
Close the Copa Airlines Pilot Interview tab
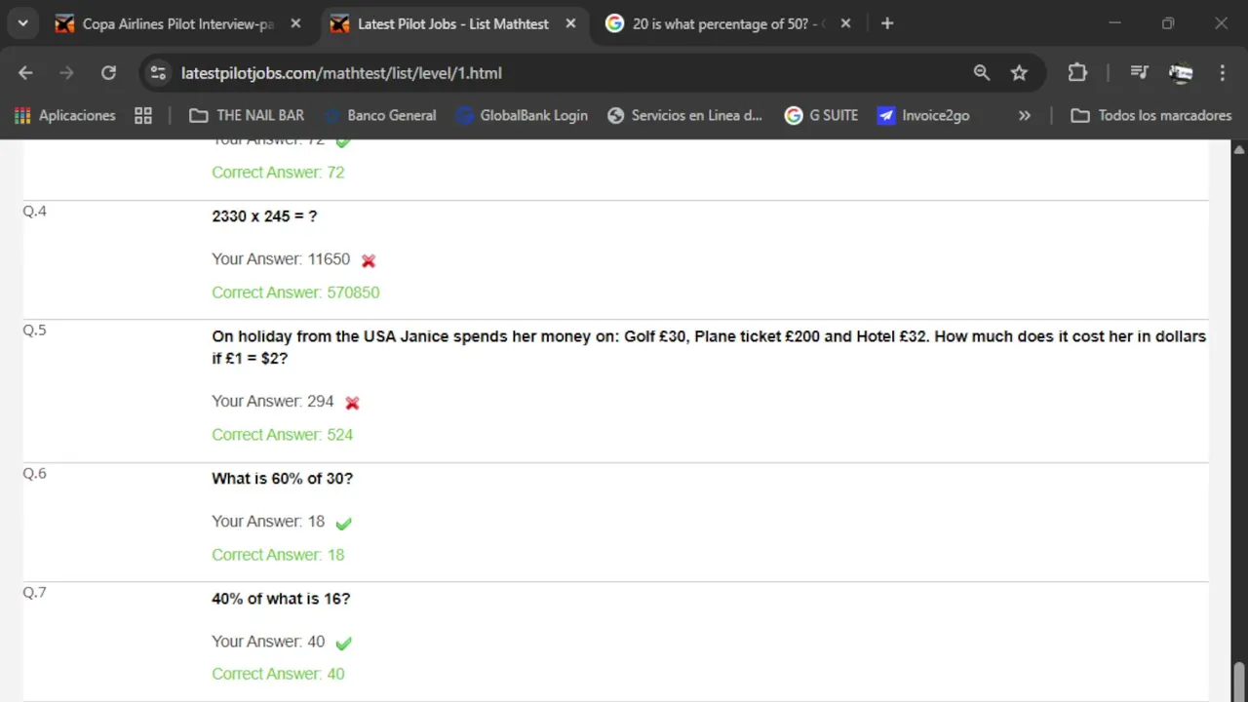pyautogui.click(x=295, y=23)
